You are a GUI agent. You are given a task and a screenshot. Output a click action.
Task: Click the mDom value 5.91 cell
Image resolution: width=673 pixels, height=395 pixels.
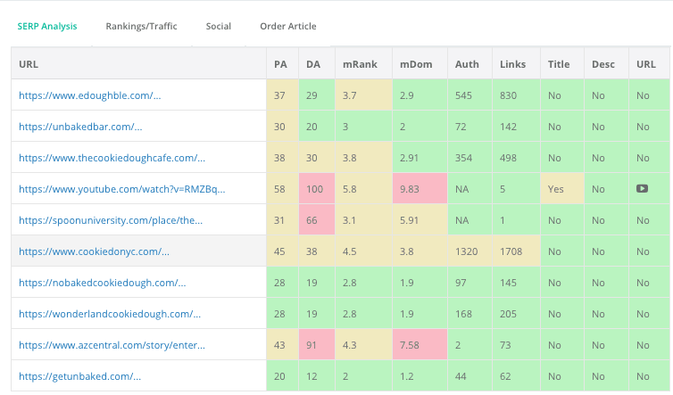[420, 220]
